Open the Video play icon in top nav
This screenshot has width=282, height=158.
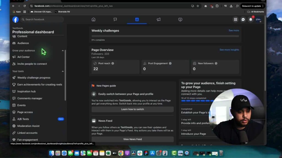[x=180, y=19]
